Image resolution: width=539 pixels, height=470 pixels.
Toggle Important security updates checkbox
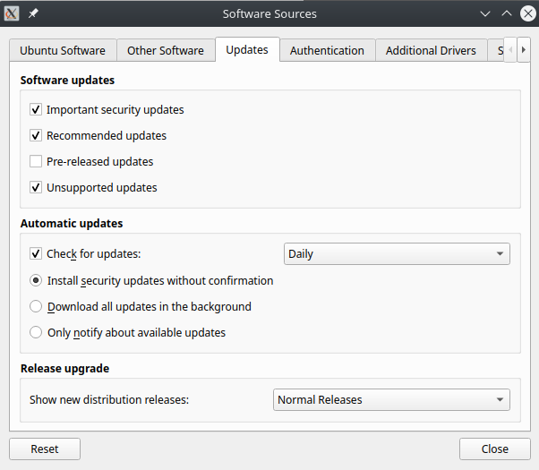pyautogui.click(x=36, y=110)
